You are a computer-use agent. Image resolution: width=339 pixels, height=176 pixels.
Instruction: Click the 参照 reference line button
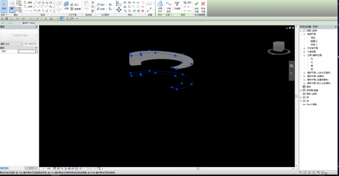(28, 7)
